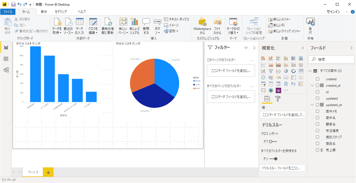Screen dimensions: 356x183
Task: Tick the 顧客名 field checkbox
Action: [x=317, y=124]
